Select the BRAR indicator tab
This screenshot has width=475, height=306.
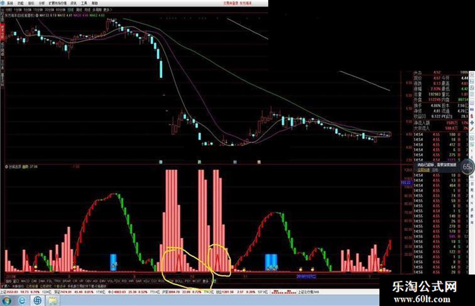pyautogui.click(x=67, y=281)
